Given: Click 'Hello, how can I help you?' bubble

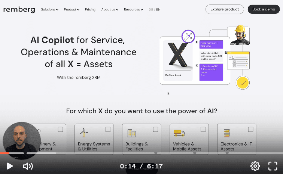Looking at the screenshot, I should tap(211, 44).
